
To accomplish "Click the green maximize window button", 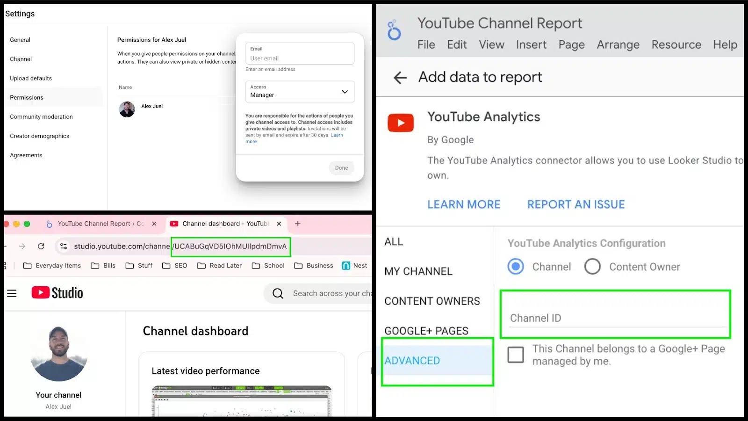I will pos(27,224).
